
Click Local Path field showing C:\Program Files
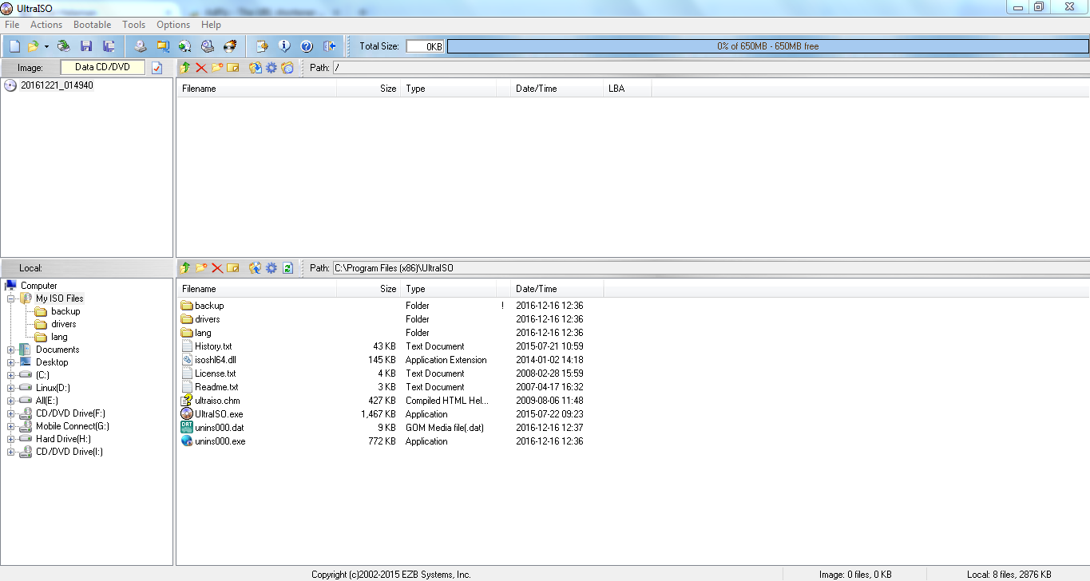(x=710, y=268)
